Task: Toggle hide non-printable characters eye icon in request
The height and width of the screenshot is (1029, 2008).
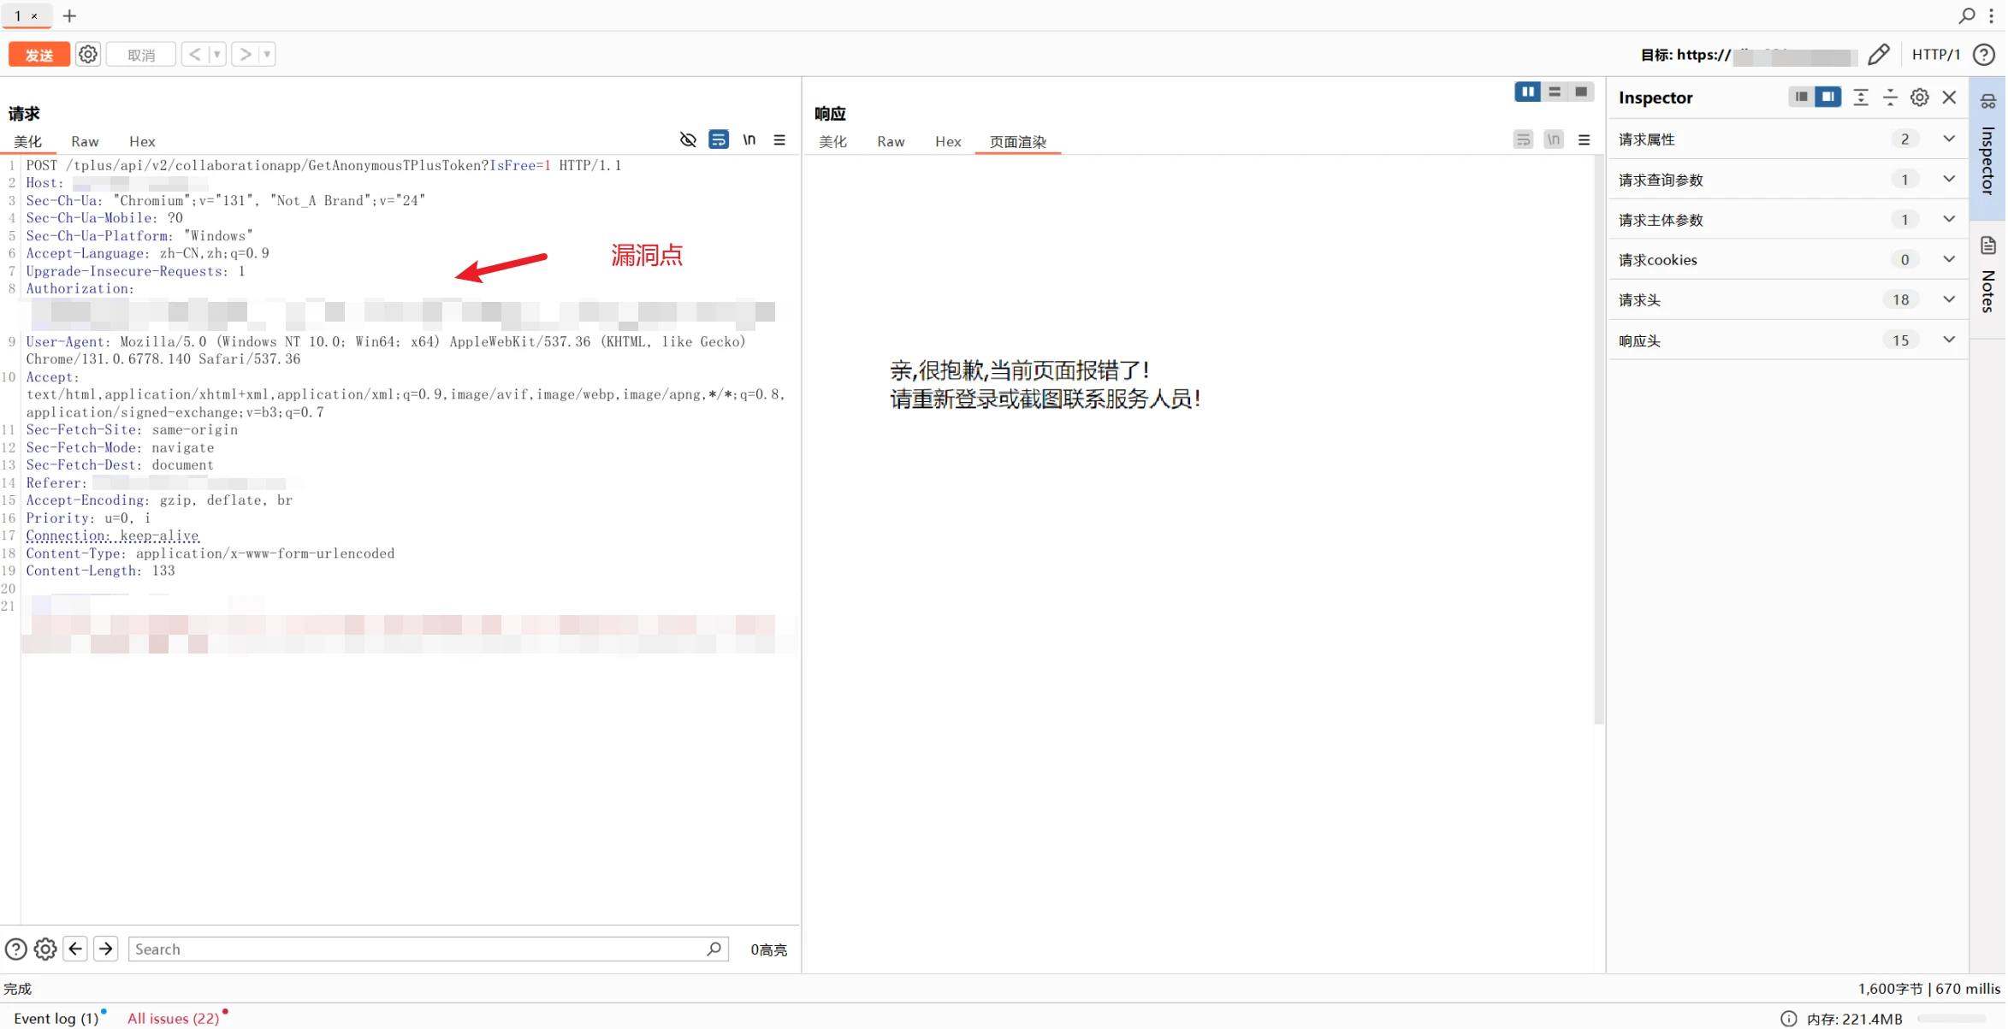Action: (x=688, y=139)
